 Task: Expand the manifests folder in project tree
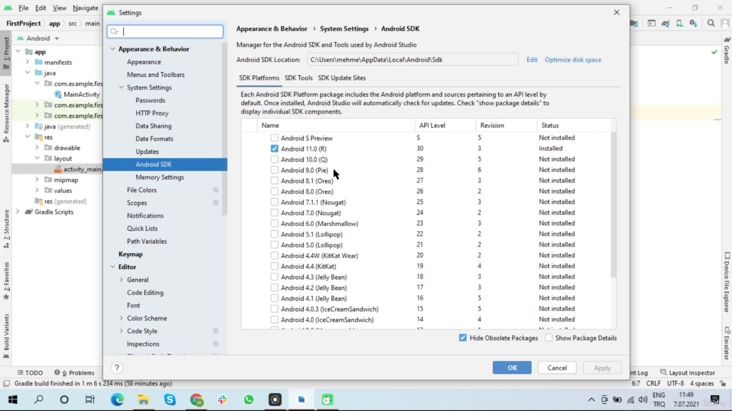click(x=27, y=62)
